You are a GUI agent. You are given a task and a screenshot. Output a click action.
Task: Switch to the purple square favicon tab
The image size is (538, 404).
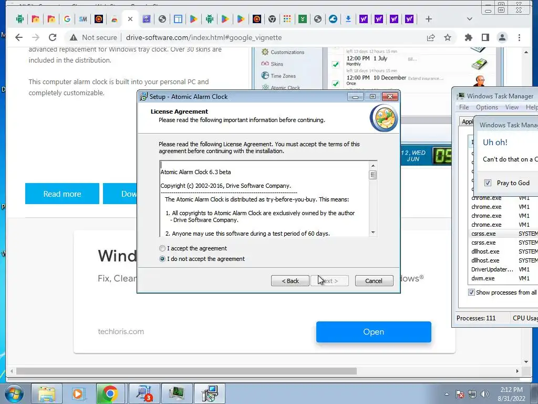click(x=147, y=19)
